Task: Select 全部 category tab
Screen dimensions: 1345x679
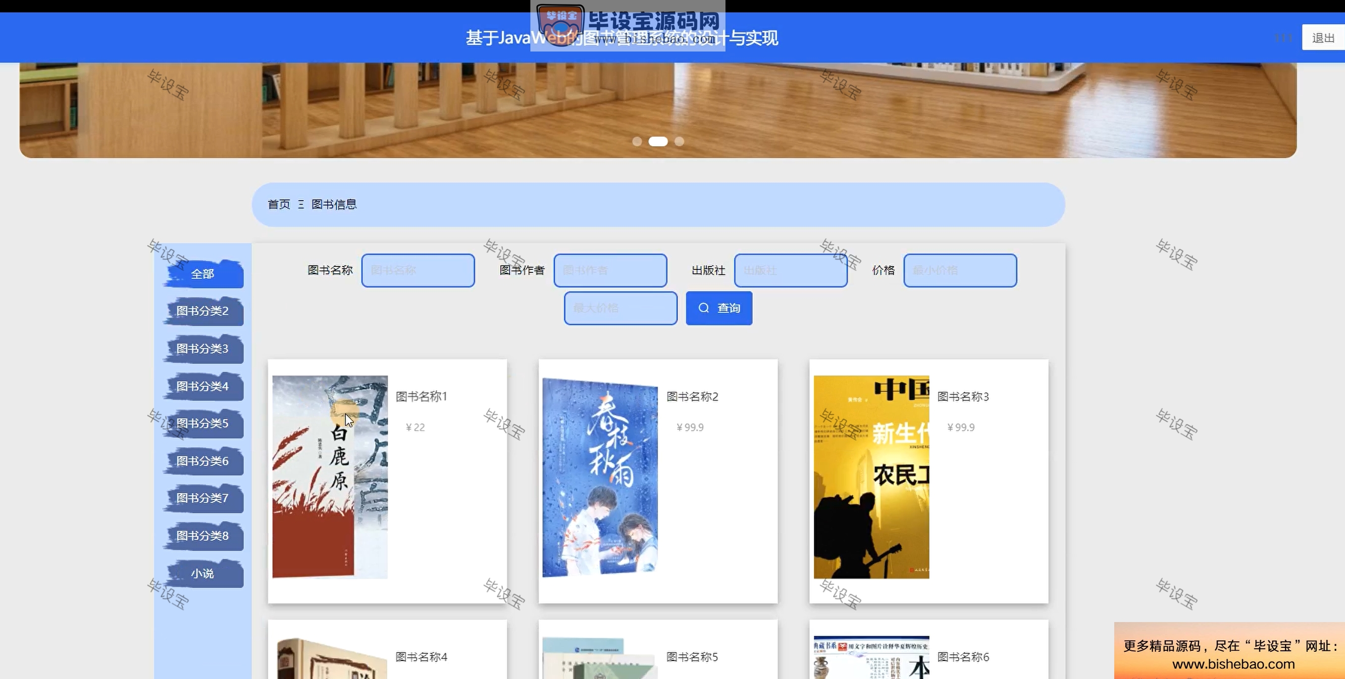Action: 203,274
